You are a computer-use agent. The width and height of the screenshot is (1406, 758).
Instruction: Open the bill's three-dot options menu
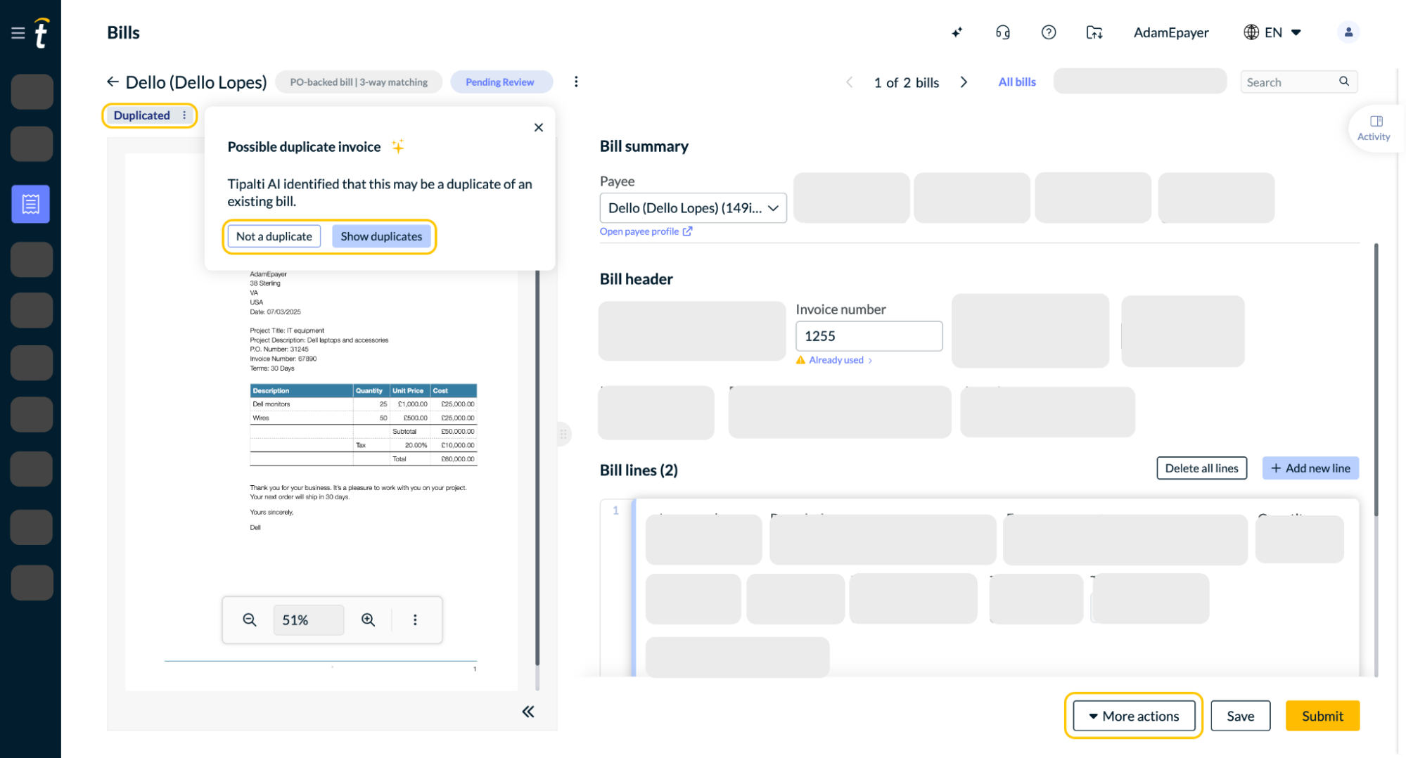tap(576, 82)
